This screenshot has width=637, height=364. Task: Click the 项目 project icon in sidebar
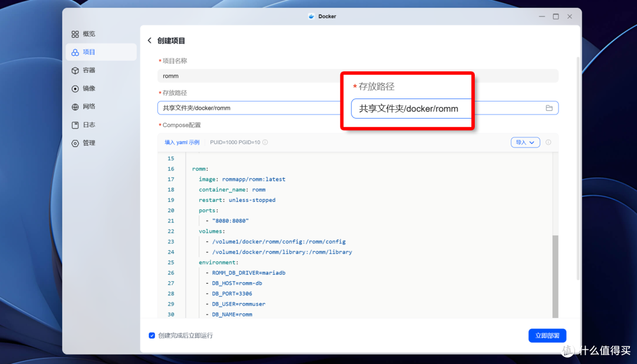point(75,53)
